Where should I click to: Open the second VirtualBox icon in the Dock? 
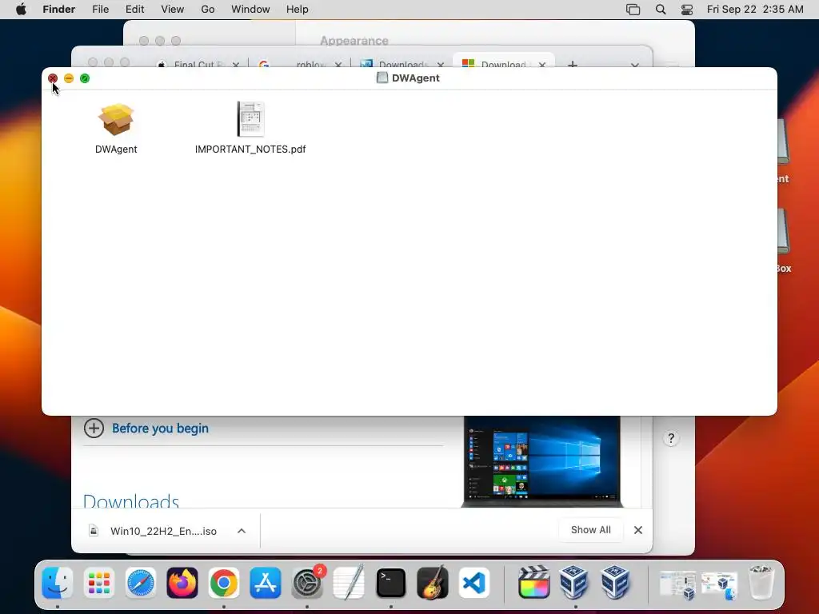click(615, 582)
